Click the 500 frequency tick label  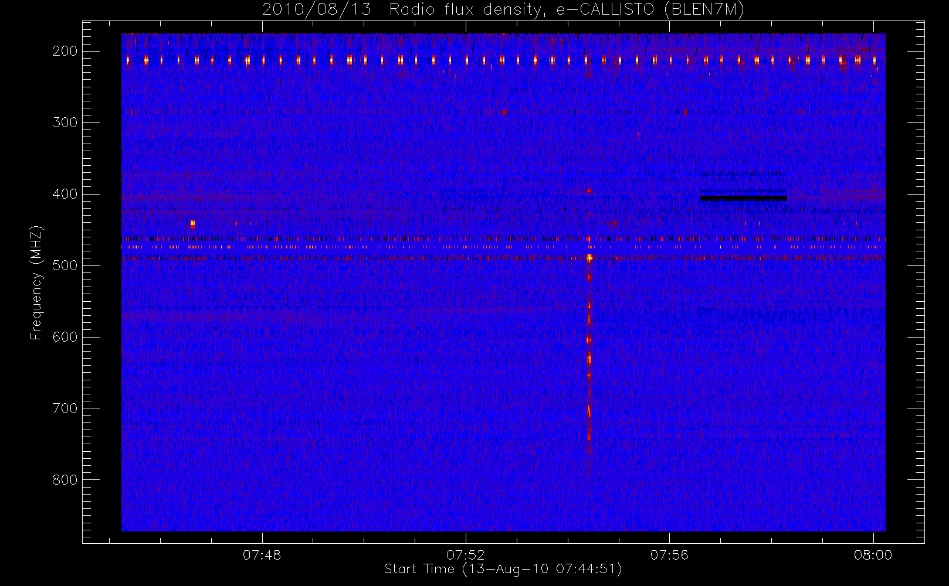pos(65,265)
